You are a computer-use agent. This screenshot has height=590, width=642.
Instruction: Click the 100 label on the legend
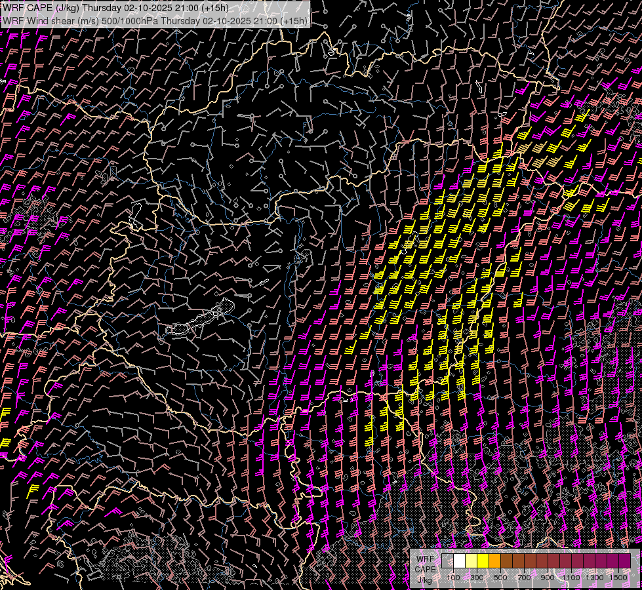(x=453, y=578)
